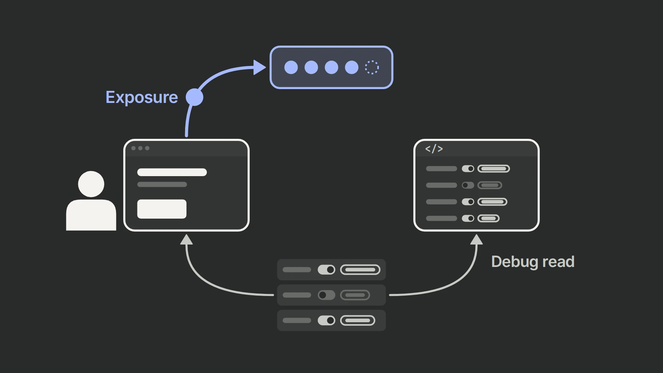Click the first row value pill in debug panel

click(493, 169)
